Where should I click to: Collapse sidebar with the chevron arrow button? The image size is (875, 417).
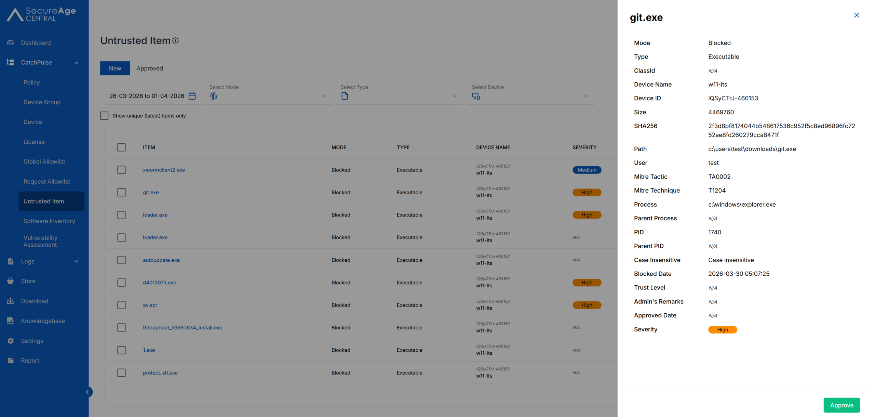(87, 392)
